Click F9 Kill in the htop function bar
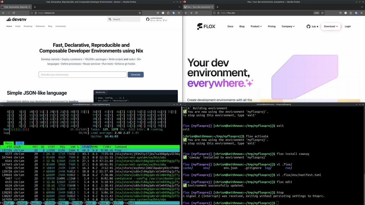The width and height of the screenshot is (365, 205). click(116, 203)
